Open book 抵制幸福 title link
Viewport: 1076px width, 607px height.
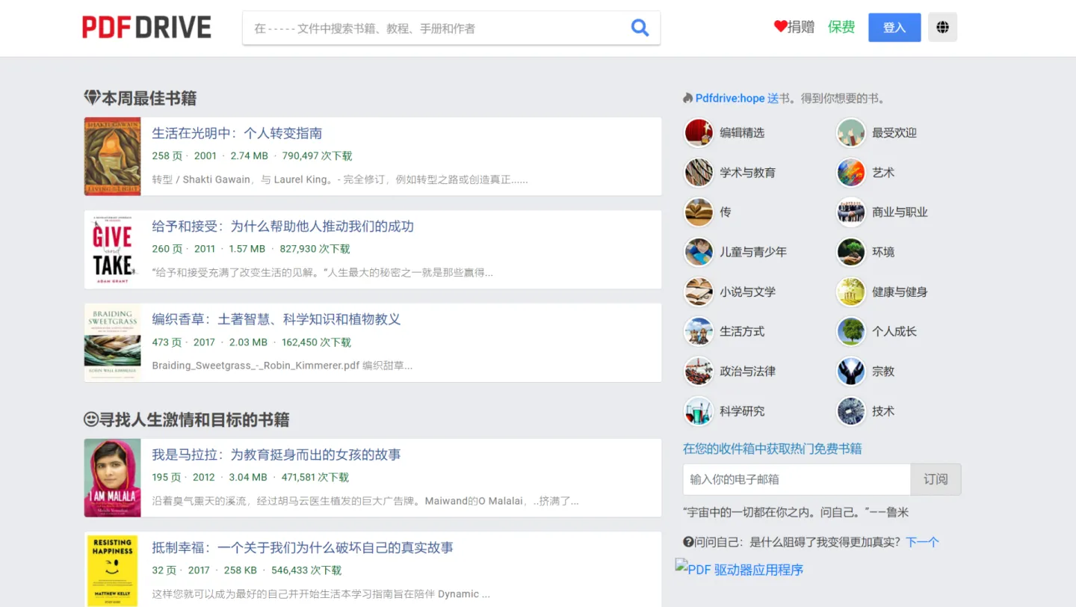(303, 547)
